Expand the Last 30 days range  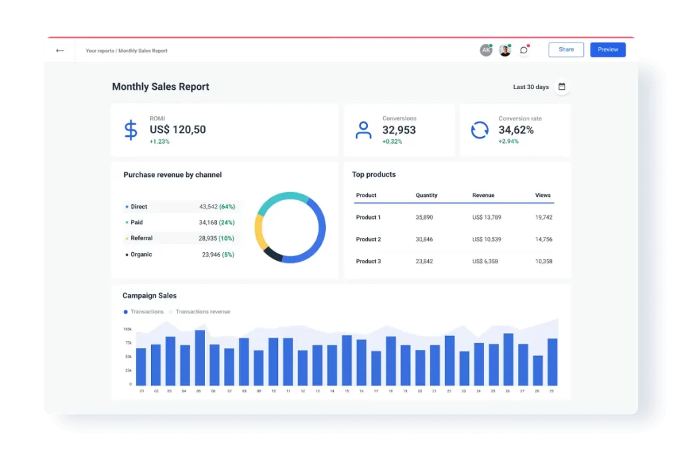531,87
